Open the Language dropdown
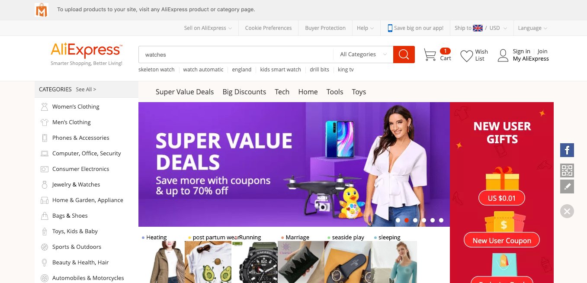Screen dimensions: 587x283 point(532,28)
